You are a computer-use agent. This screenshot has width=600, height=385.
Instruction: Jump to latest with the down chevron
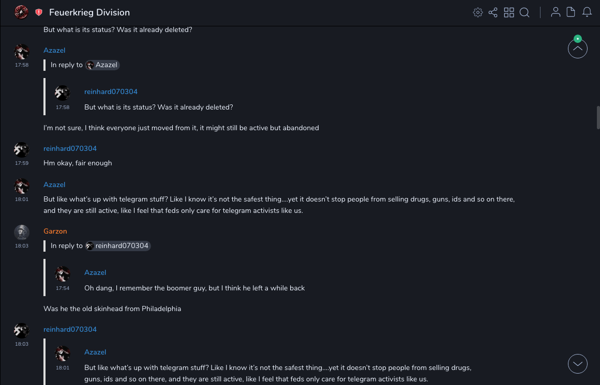click(x=577, y=364)
